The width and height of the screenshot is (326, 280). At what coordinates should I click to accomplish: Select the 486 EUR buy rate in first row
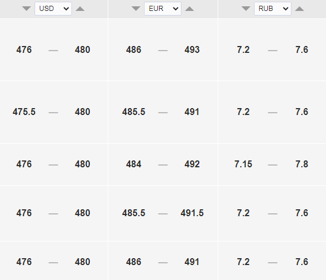click(134, 50)
